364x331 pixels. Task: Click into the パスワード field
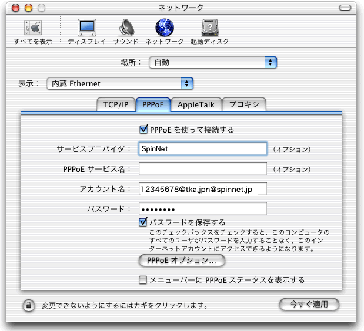[x=203, y=209]
